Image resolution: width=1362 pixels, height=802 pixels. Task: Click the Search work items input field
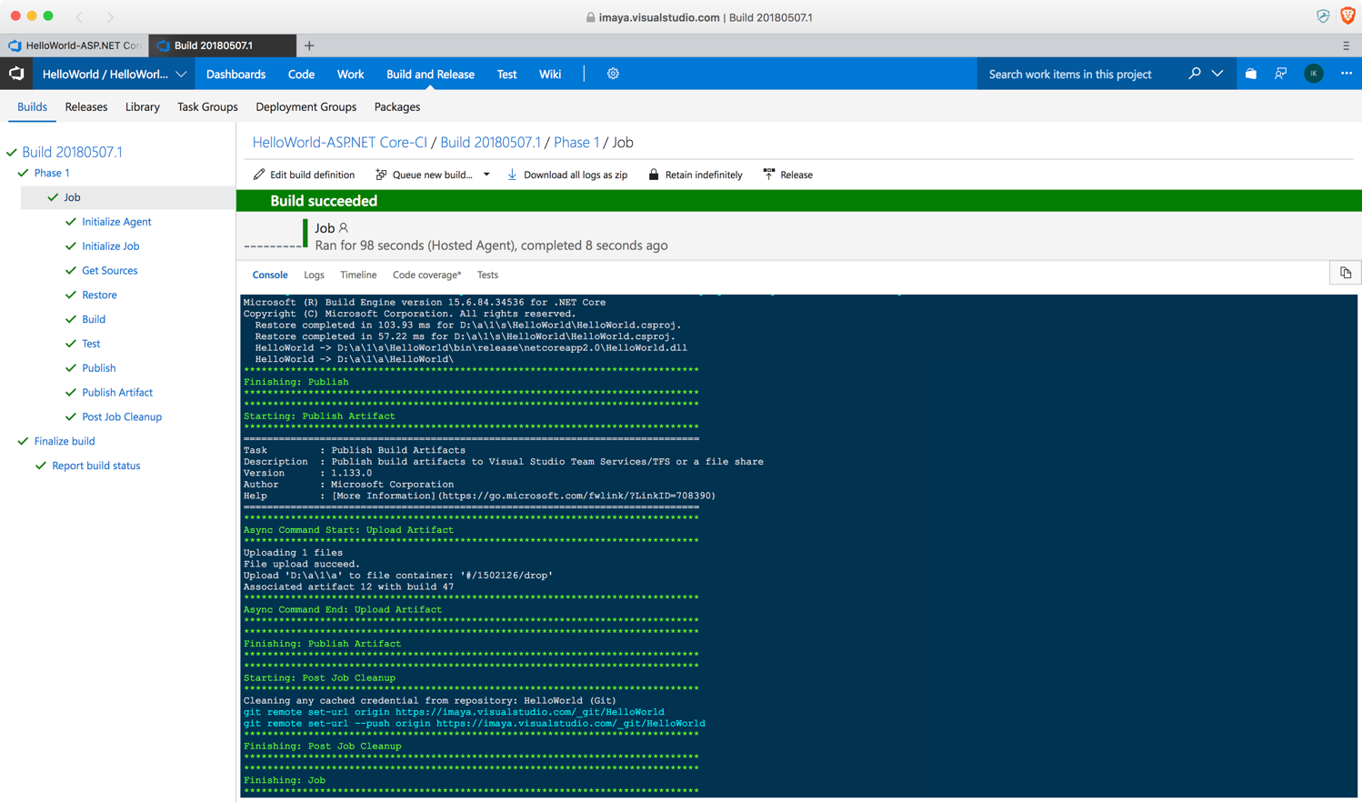coord(1078,74)
